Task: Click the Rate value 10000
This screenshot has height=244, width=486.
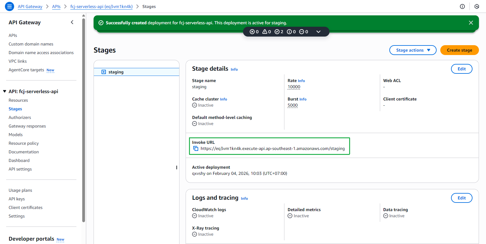Action: tap(294, 87)
